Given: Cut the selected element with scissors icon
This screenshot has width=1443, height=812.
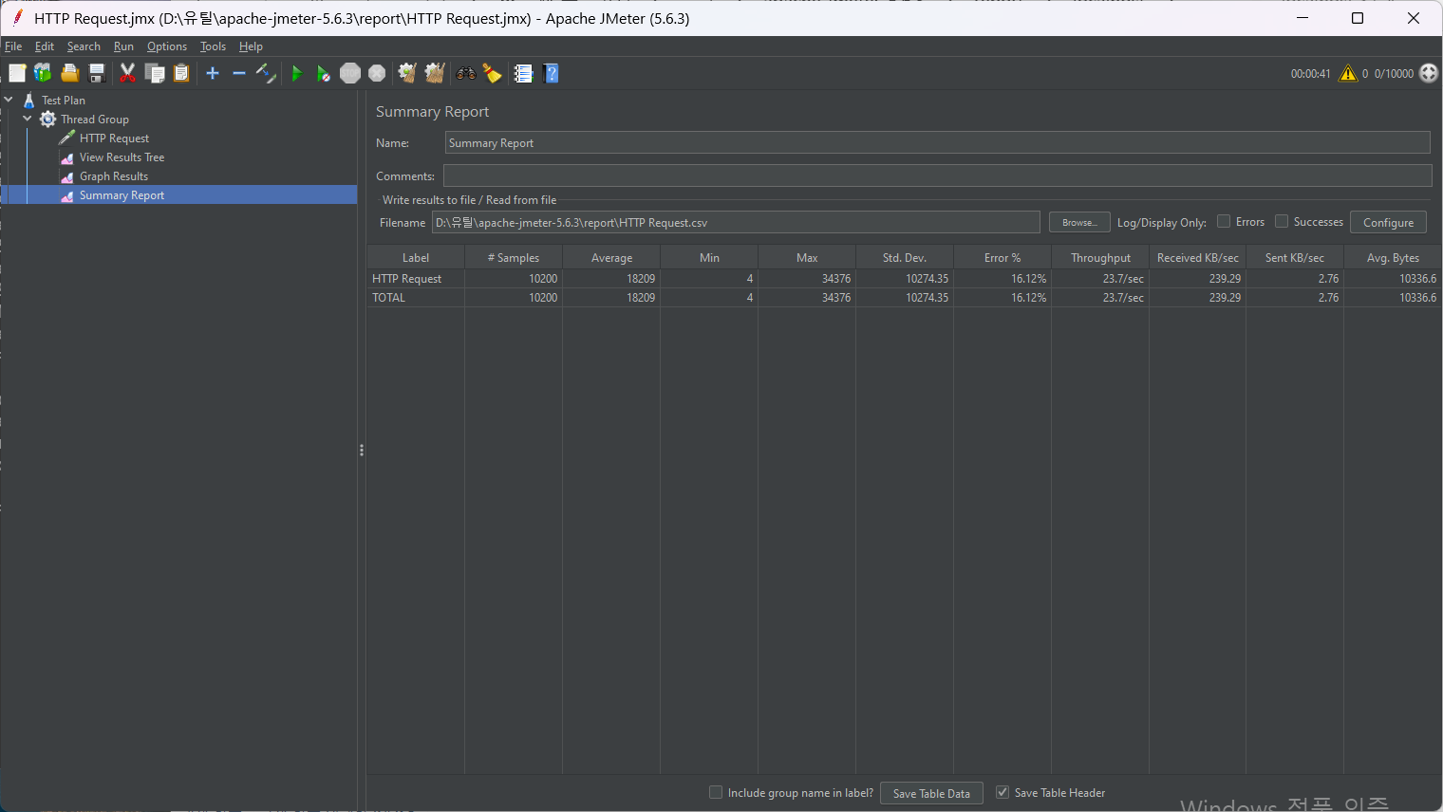Looking at the screenshot, I should tap(127, 73).
